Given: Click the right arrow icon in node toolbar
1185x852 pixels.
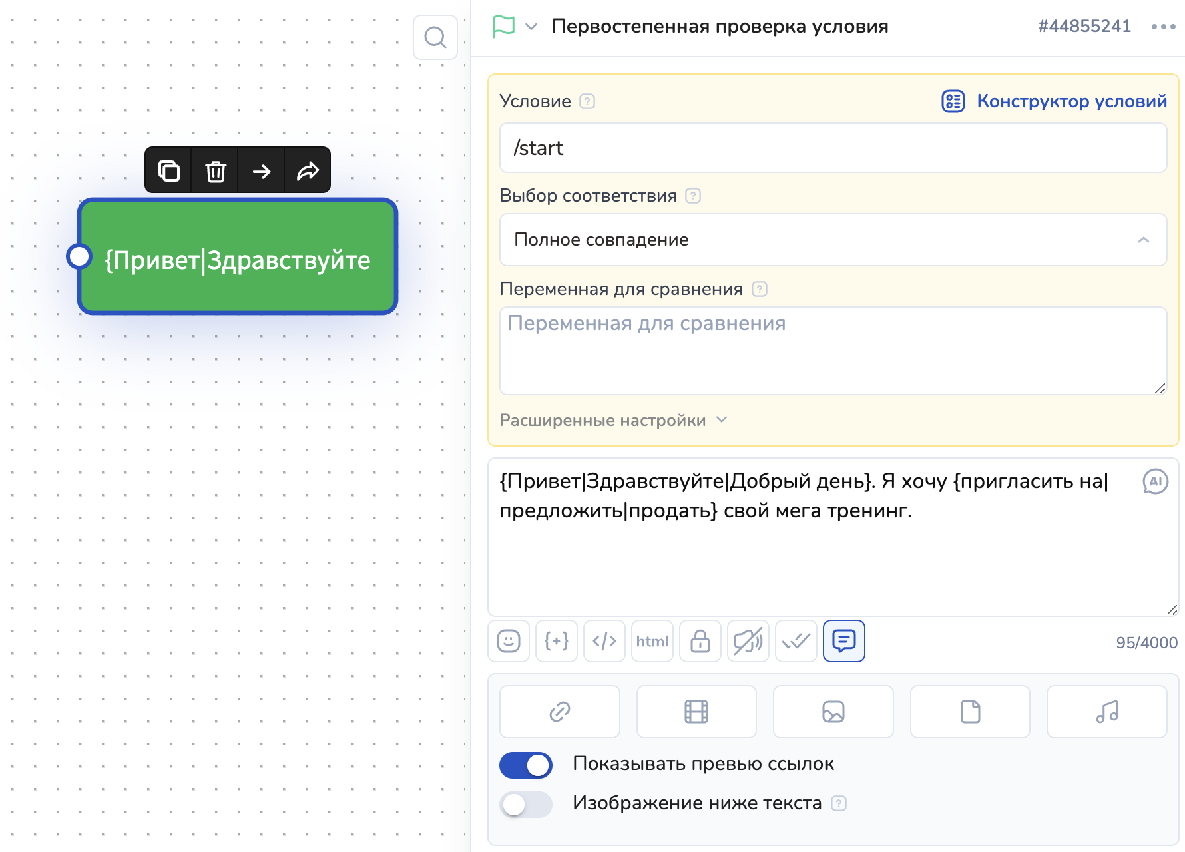Looking at the screenshot, I should coord(262,171).
